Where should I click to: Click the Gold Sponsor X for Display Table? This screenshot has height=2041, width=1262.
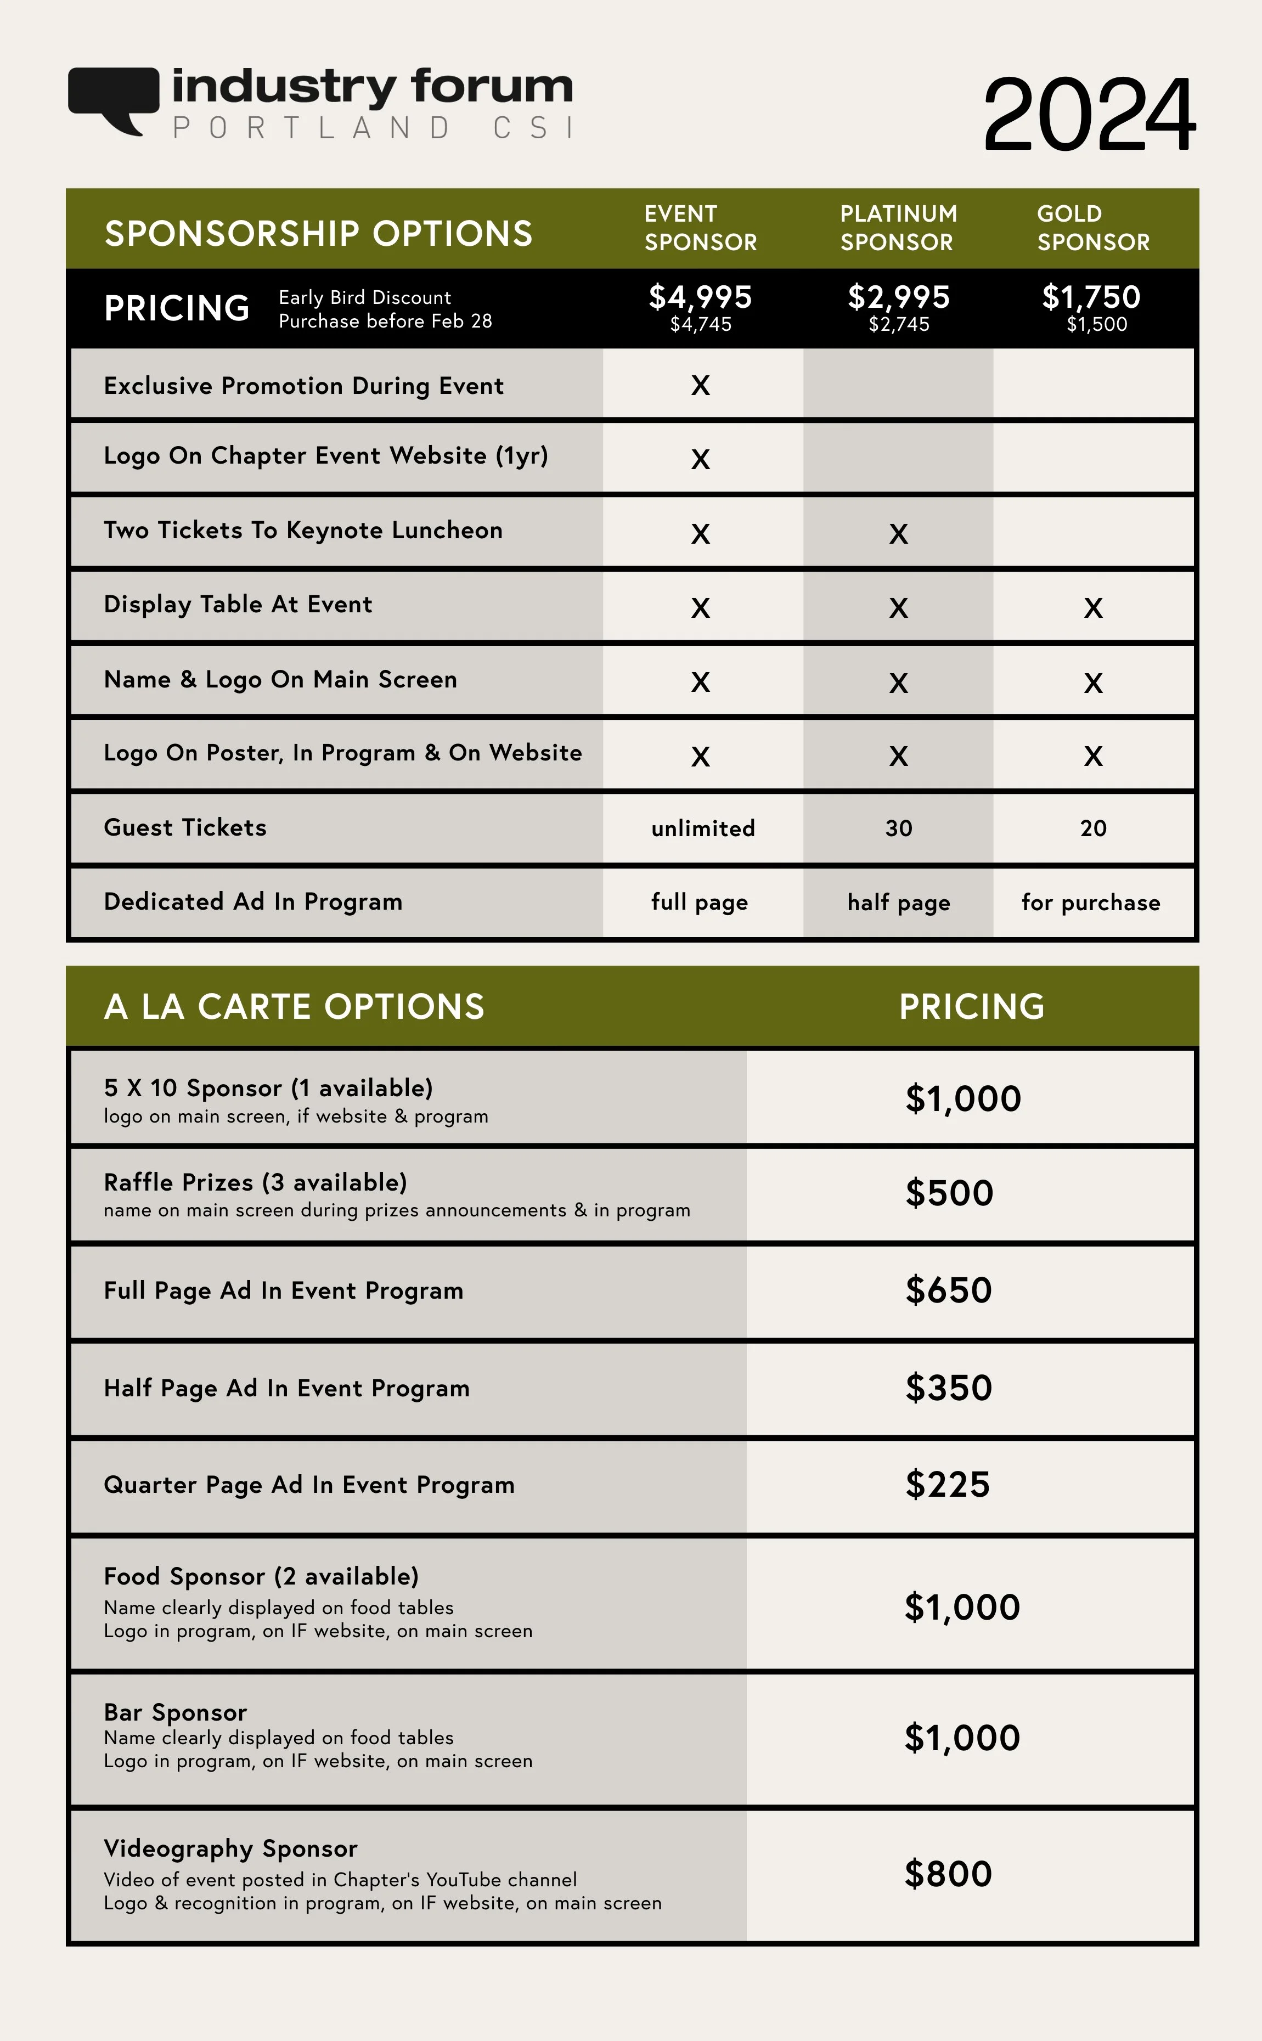pos(1094,608)
